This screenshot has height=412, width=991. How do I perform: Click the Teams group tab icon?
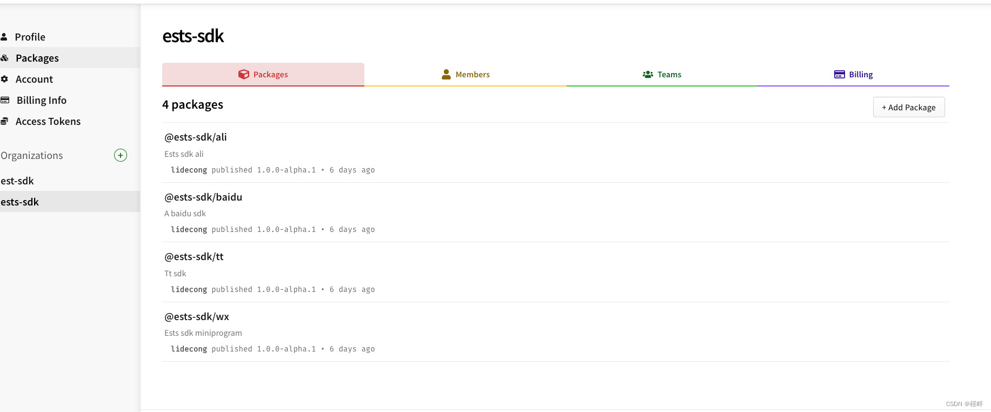coord(648,75)
